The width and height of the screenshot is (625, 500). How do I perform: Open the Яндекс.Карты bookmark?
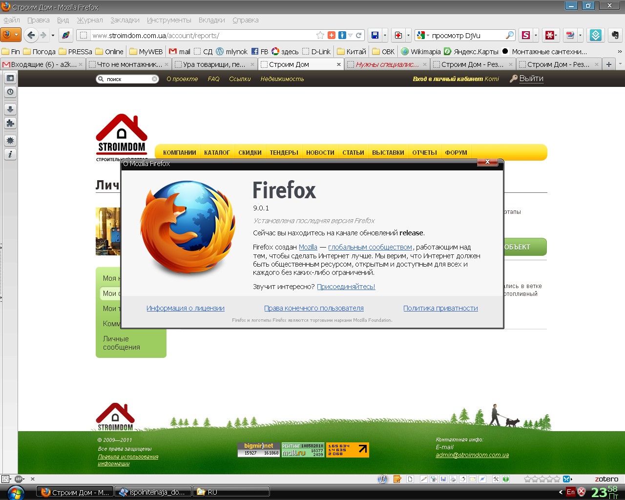pos(471,51)
